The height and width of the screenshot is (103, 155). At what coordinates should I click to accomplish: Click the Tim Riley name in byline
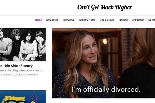pos(33,75)
